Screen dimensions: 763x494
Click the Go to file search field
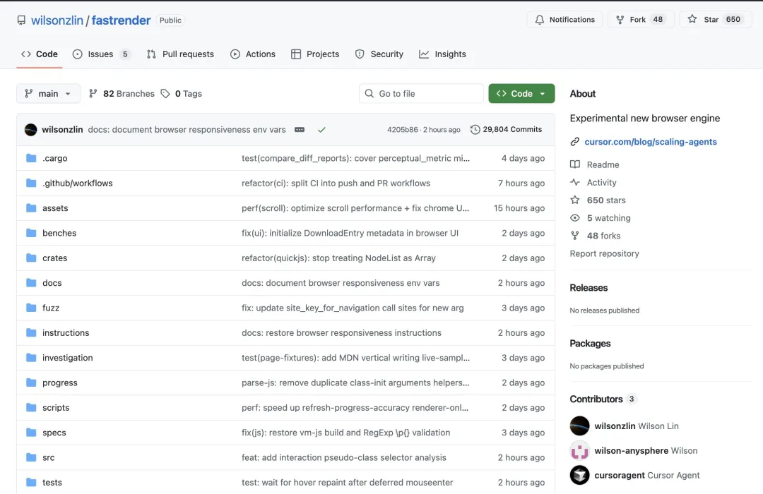[420, 93]
